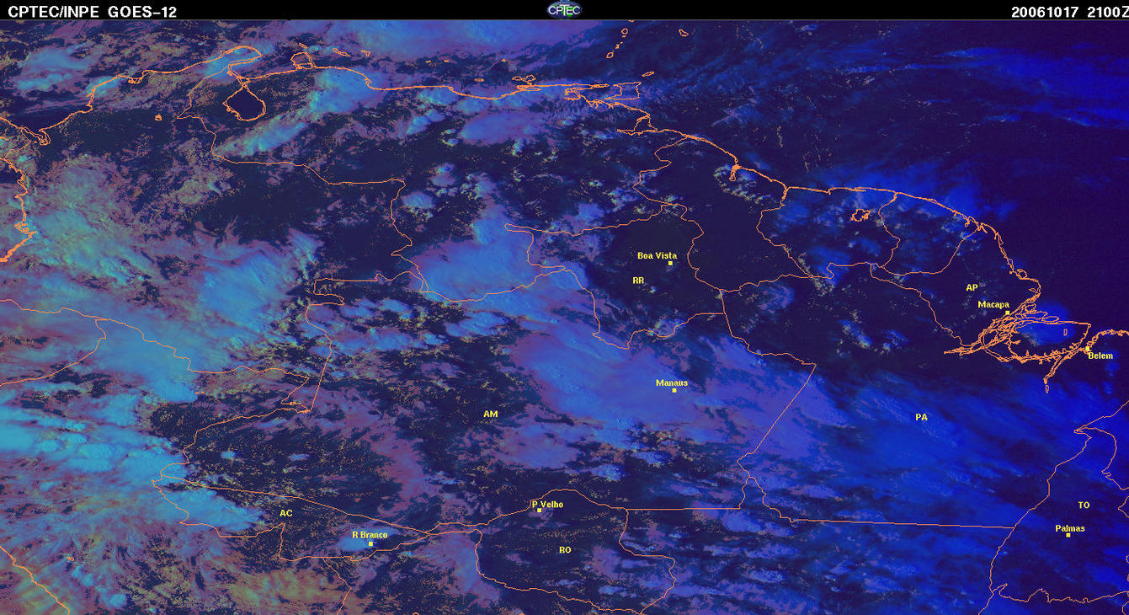Click the TO state label
The image size is (1129, 615).
point(1084,505)
